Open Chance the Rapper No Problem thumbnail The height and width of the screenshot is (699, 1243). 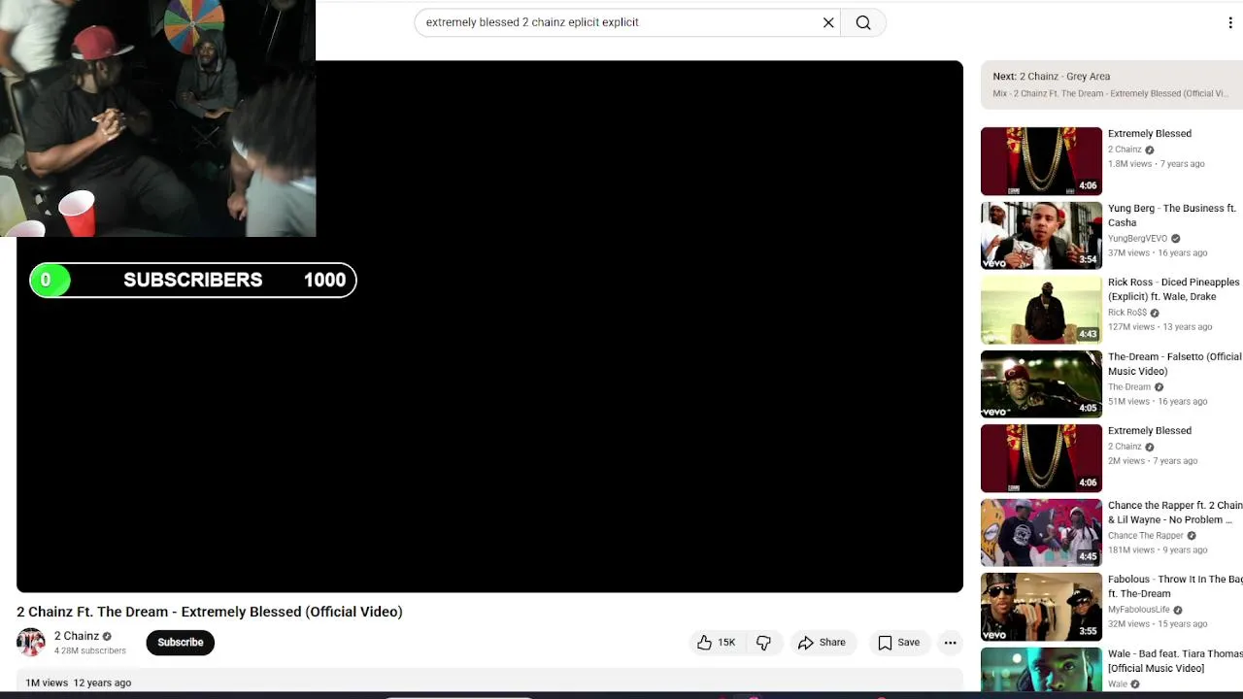coord(1041,533)
